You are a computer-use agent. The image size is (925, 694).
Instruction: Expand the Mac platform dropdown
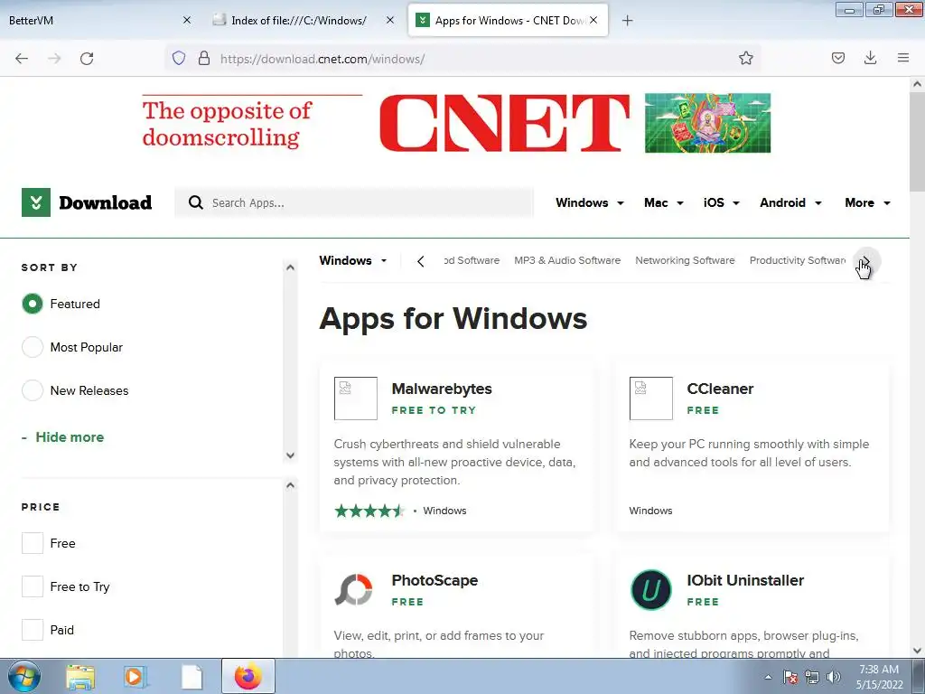[664, 202]
